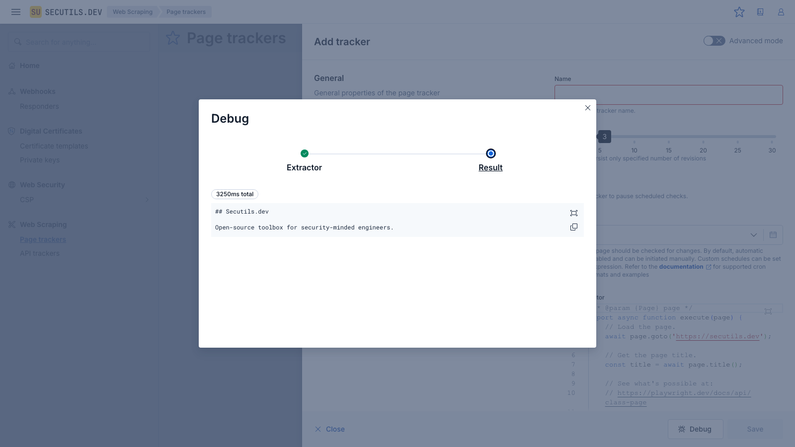Click the Secutils.dev logo
This screenshot has height=447, width=795.
click(66, 12)
